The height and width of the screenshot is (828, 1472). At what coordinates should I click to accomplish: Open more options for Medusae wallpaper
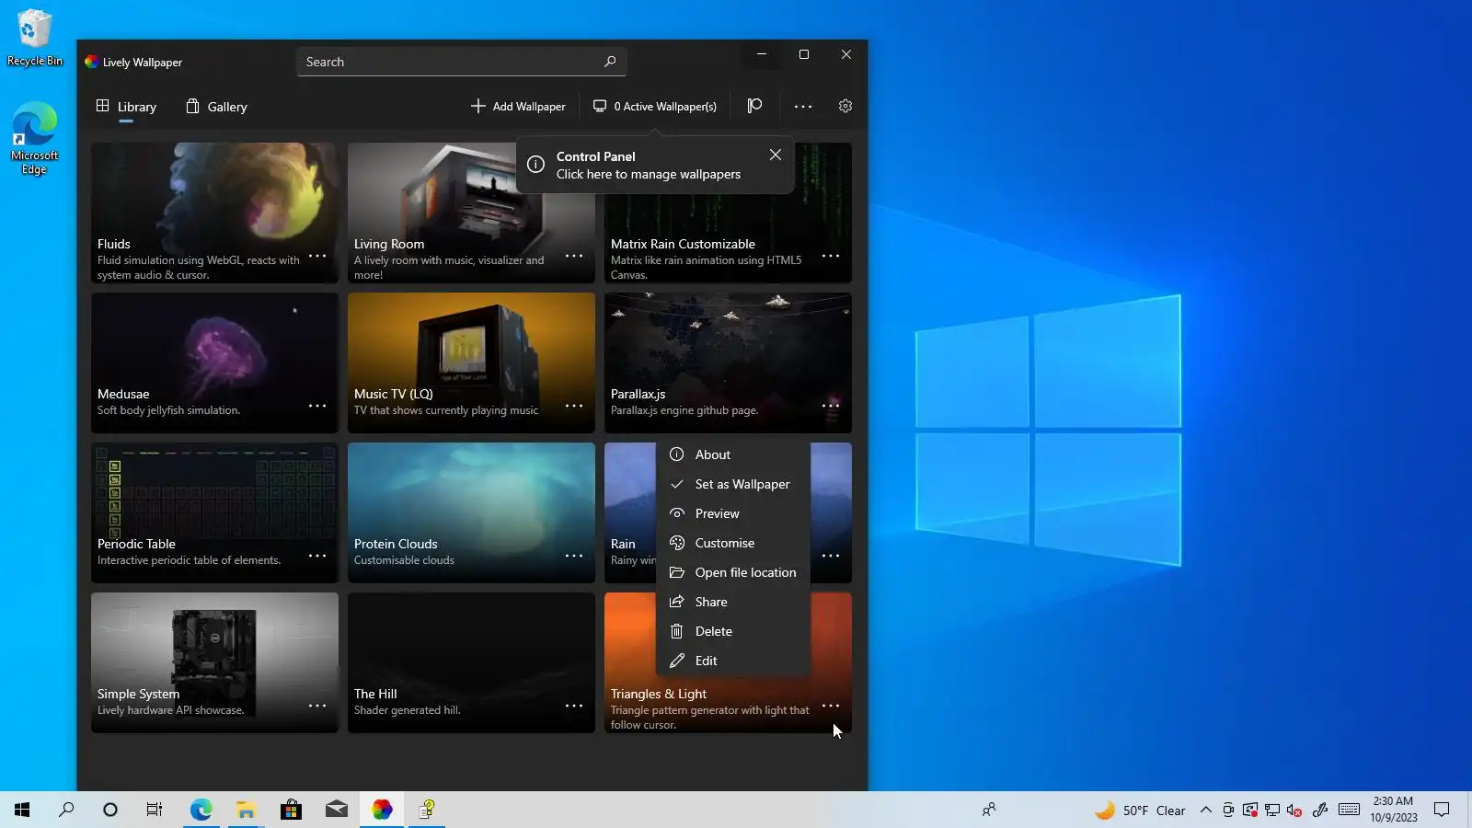317,406
